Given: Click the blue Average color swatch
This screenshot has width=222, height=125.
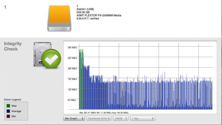Looking at the screenshot, I should pyautogui.click(x=8, y=111).
